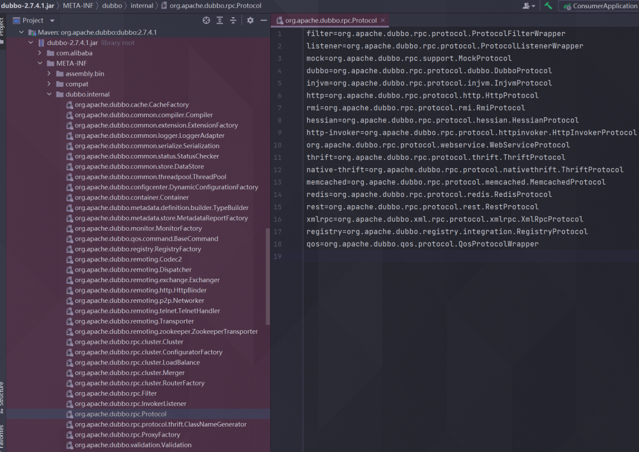This screenshot has height=452, width=639.
Task: Open Project panel settings gear
Action: tap(250, 20)
